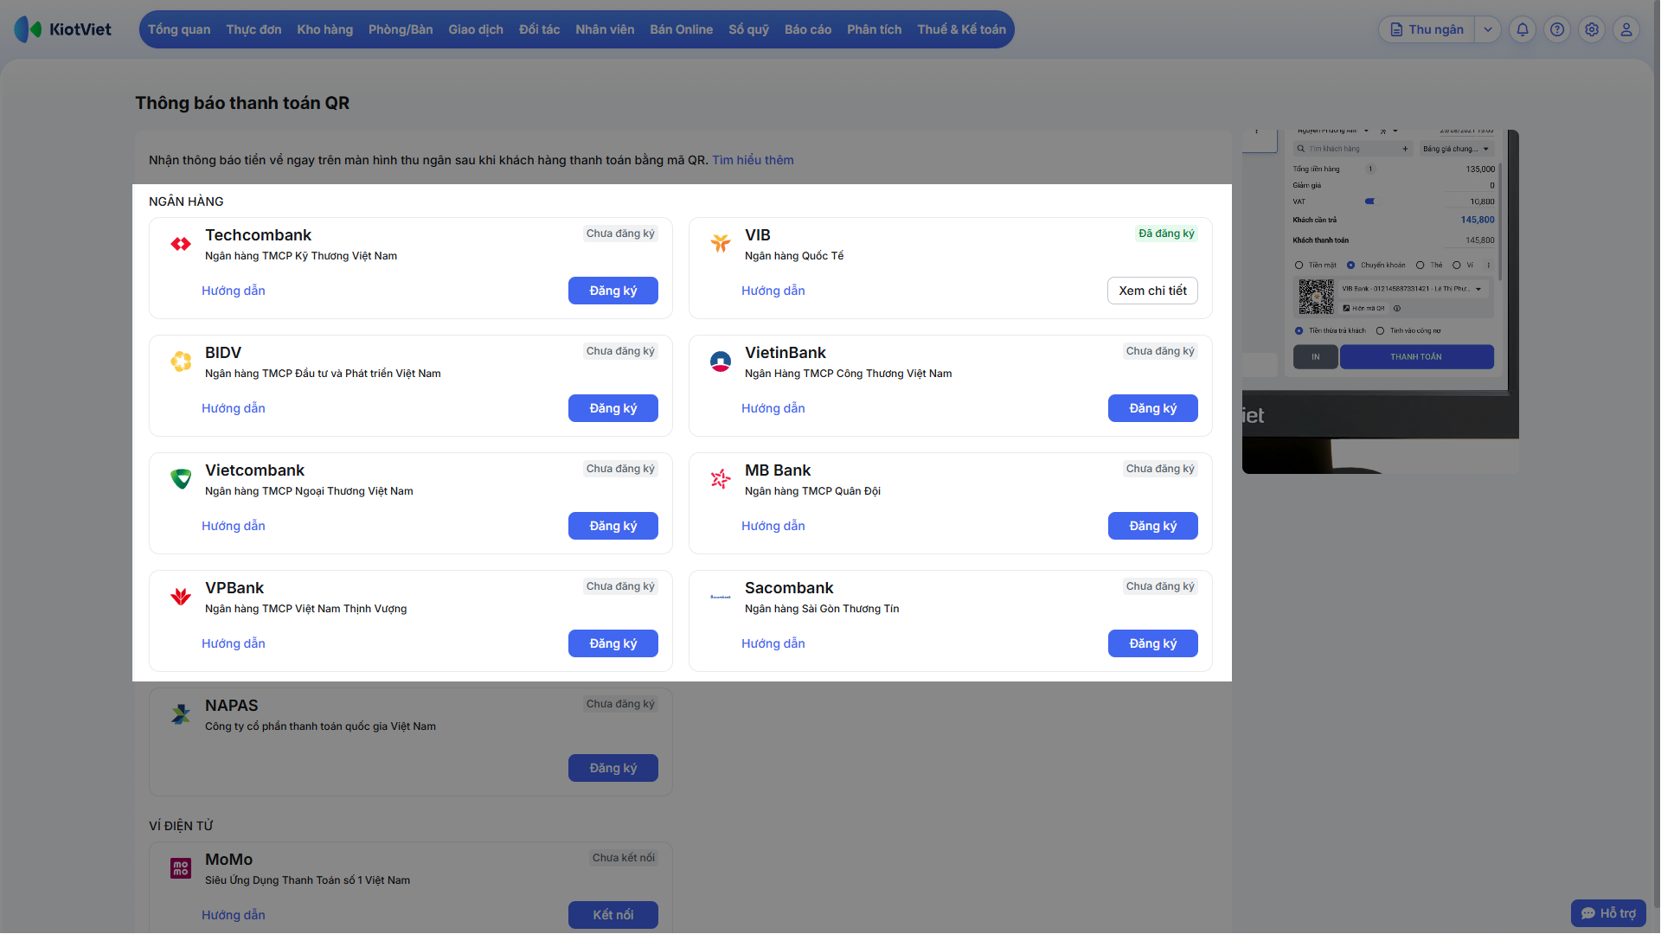Screen dimensions: 1661x934
Task: Open the Thực đơn menu
Action: tap(253, 29)
